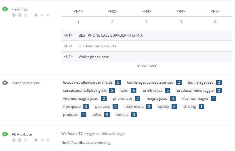Click the "contact" keyword tag
This screenshot has width=235, height=151.
coord(122,115)
